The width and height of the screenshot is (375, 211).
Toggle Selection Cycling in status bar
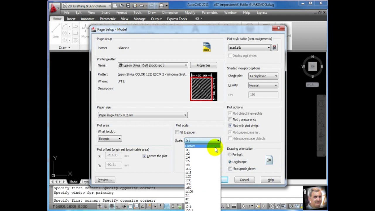click(179, 206)
